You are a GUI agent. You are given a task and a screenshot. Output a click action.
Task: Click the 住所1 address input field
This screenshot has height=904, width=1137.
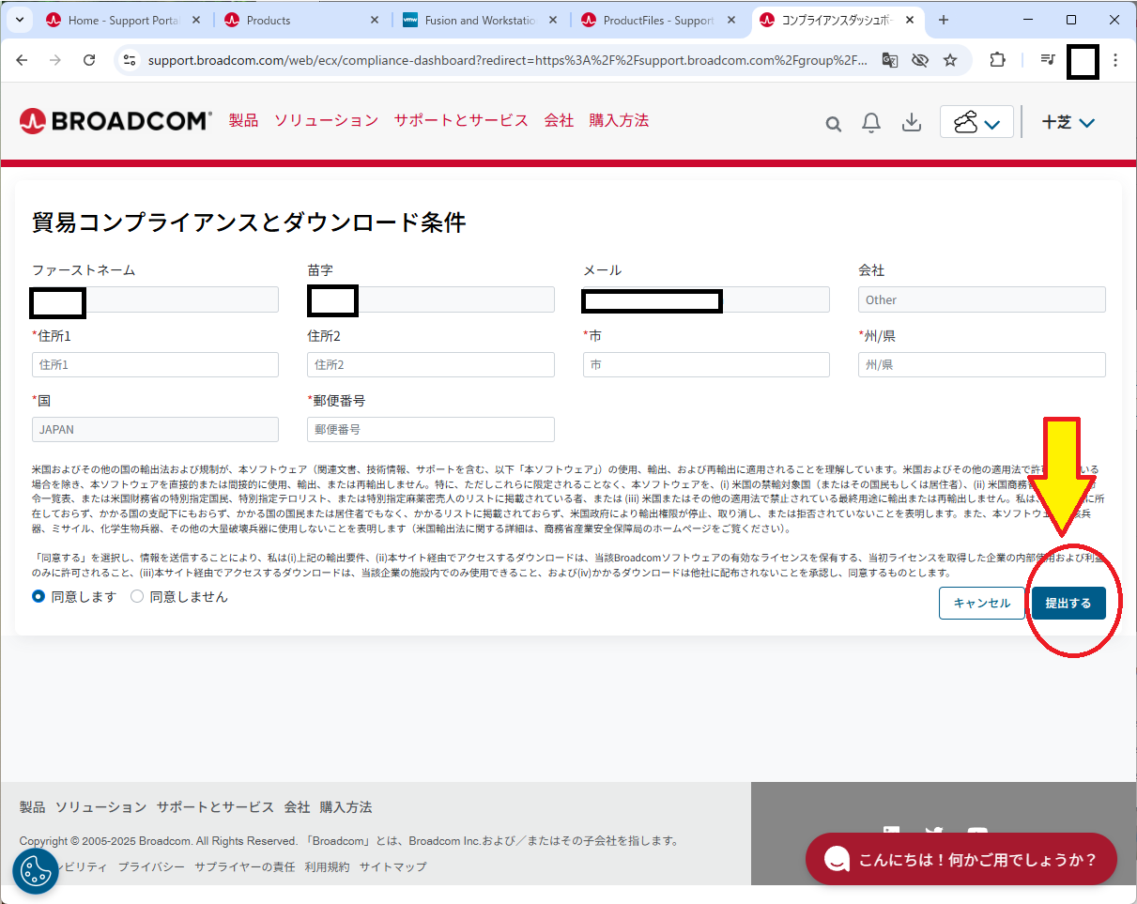coord(155,364)
